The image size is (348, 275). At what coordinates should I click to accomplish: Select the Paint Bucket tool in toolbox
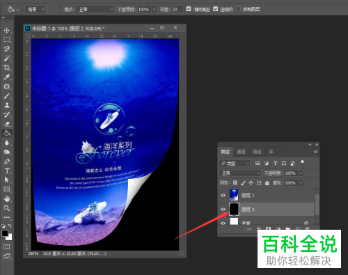(x=7, y=133)
